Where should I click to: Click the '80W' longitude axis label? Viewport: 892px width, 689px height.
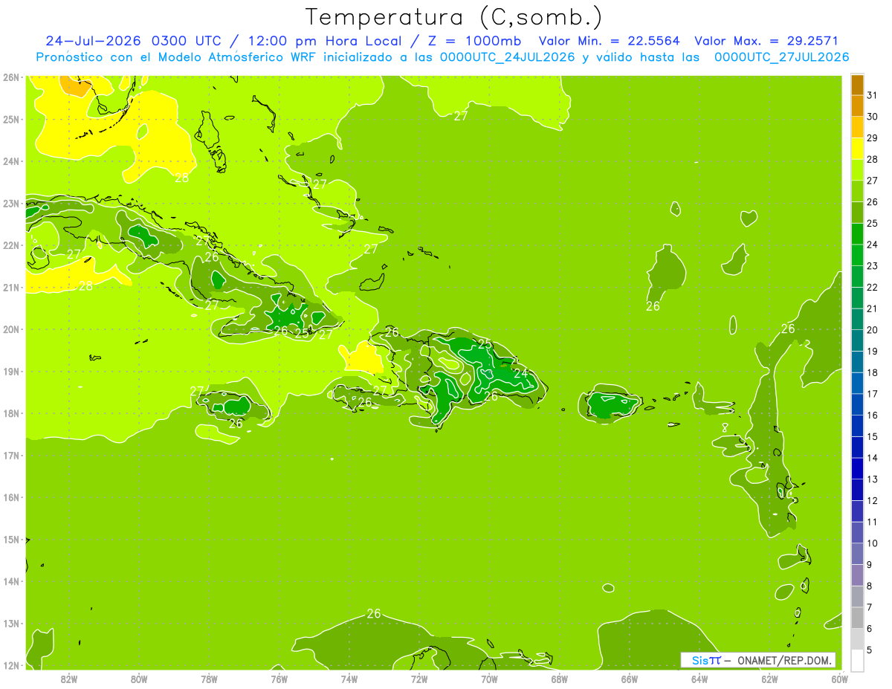coord(139,679)
